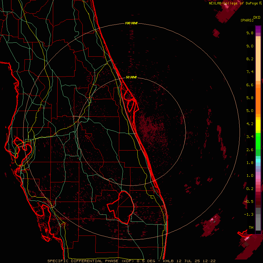The image size is (263, 263).
Task: Click the 12:22 timestamp text
Action: (209, 261)
